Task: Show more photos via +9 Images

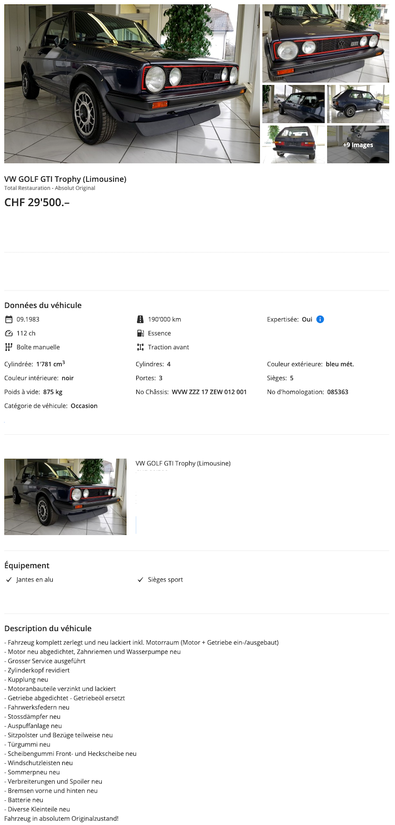Action: (358, 144)
